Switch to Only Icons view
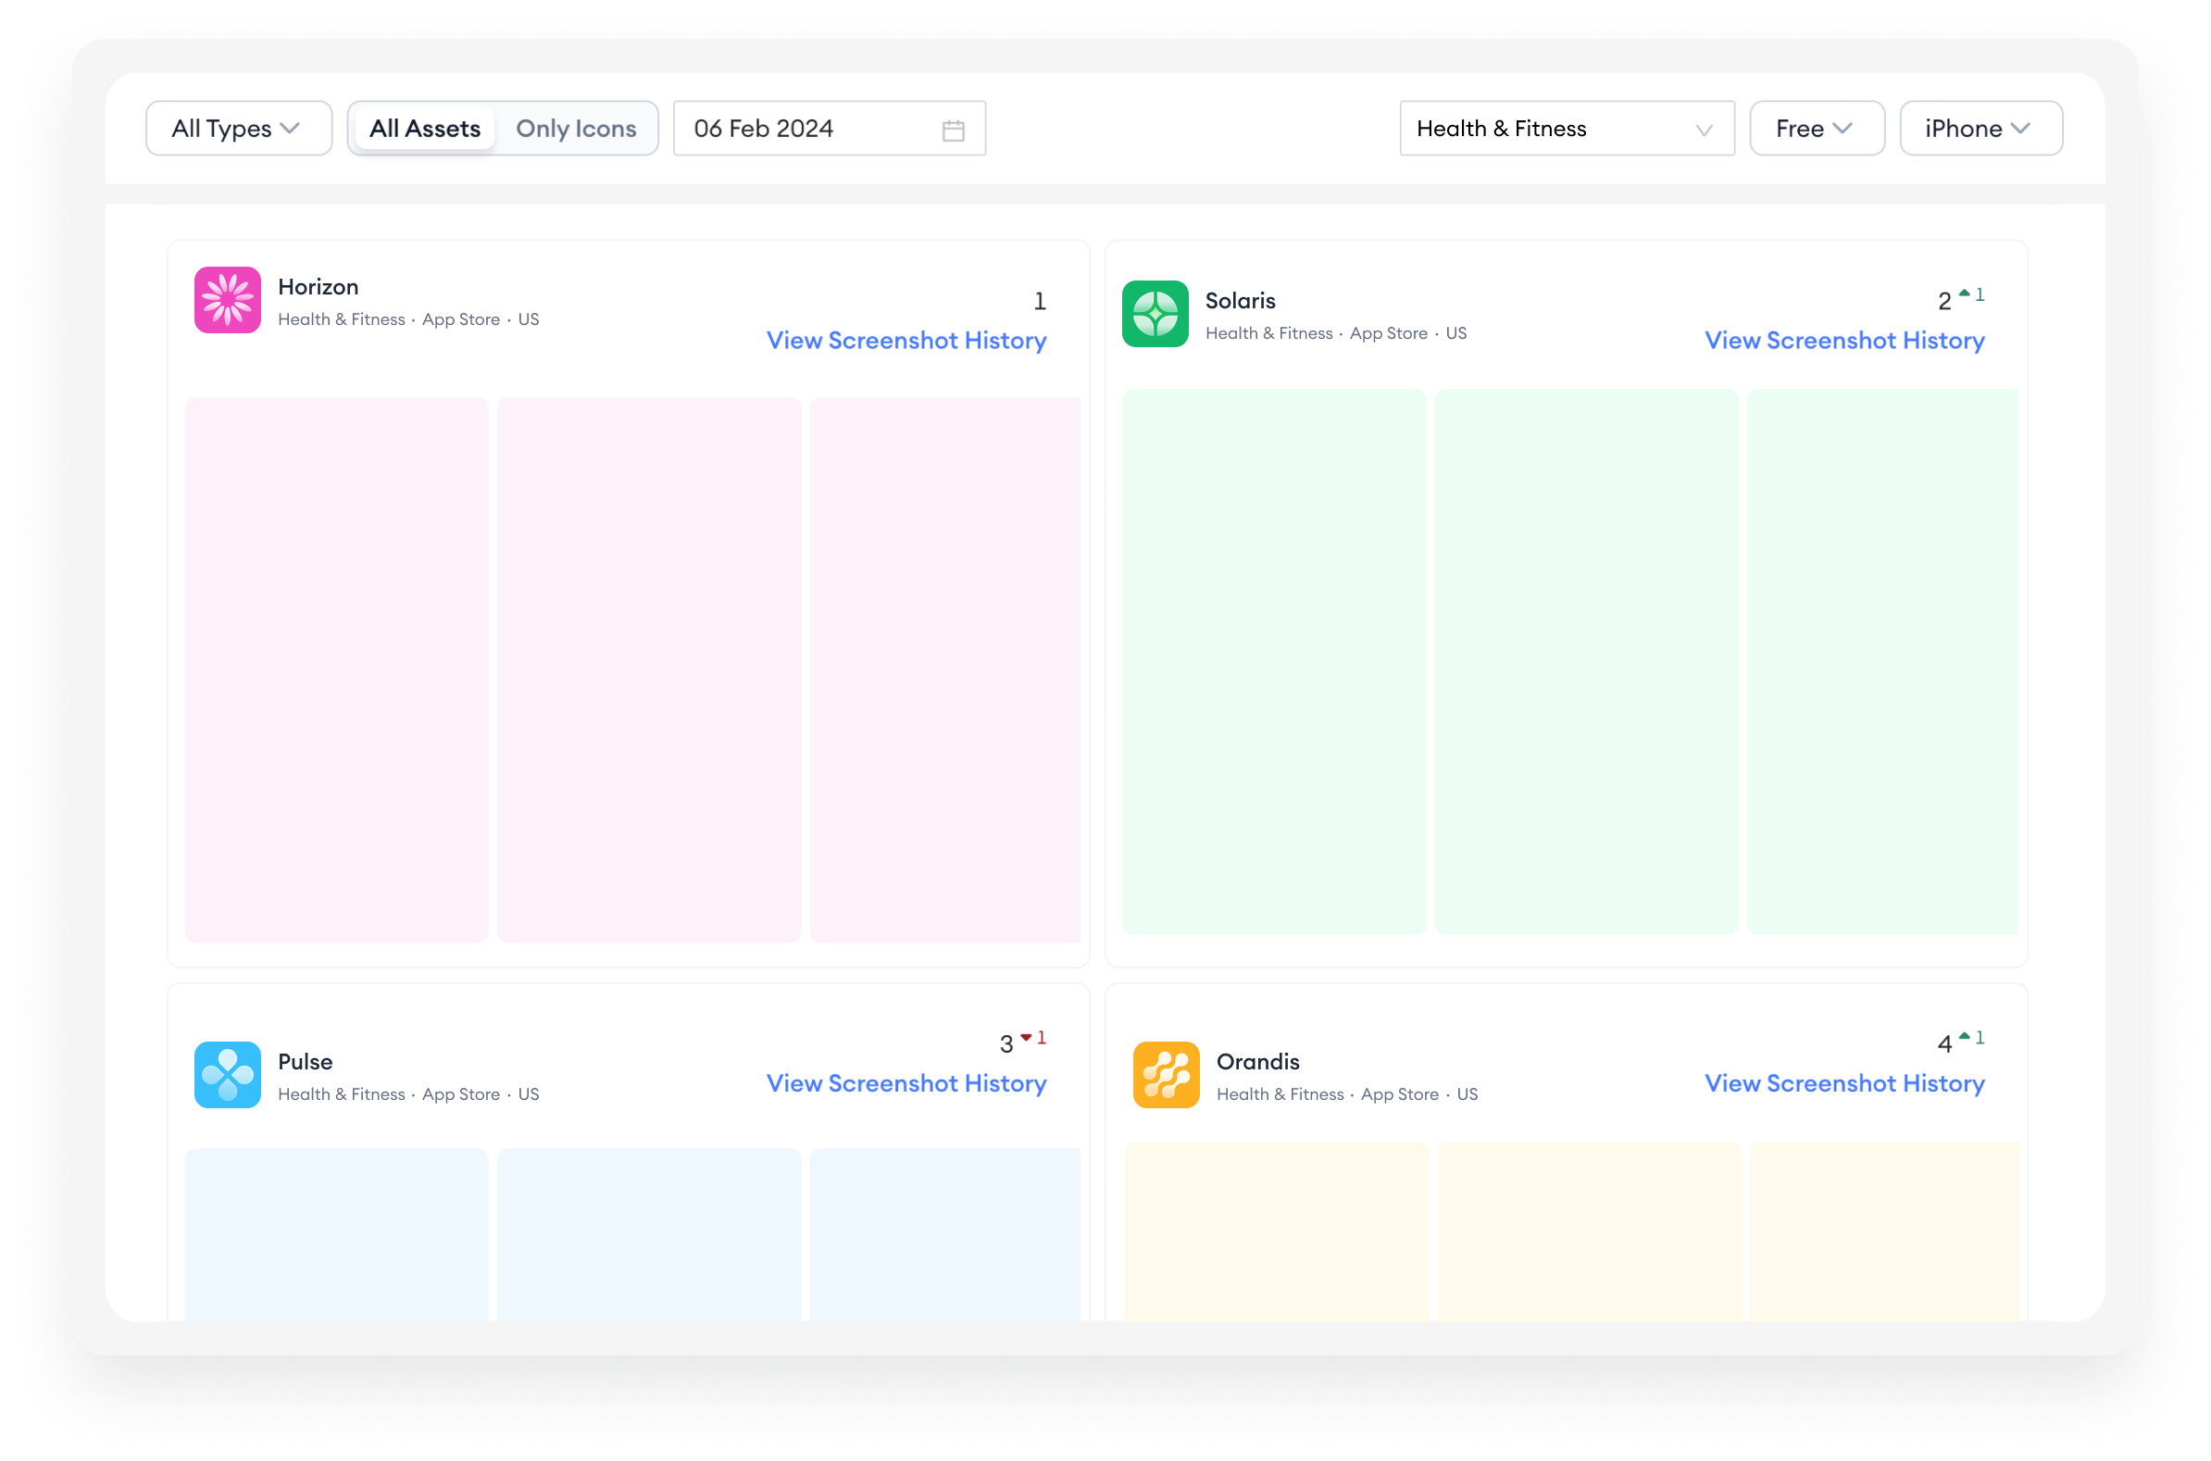 576,129
